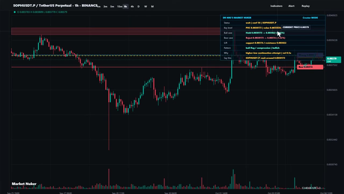The width and height of the screenshot is (344, 194).
Task: Click the 'Why' row label
Action: click(226, 53)
